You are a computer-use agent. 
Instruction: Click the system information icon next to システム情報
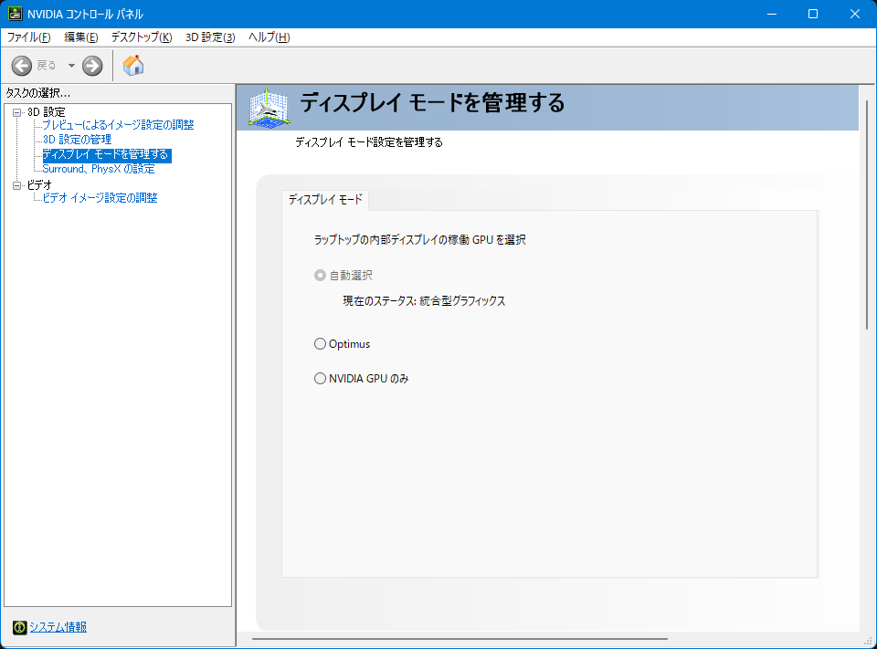[19, 627]
